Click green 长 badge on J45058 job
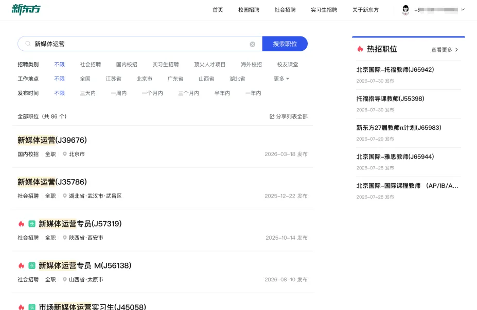 32,307
